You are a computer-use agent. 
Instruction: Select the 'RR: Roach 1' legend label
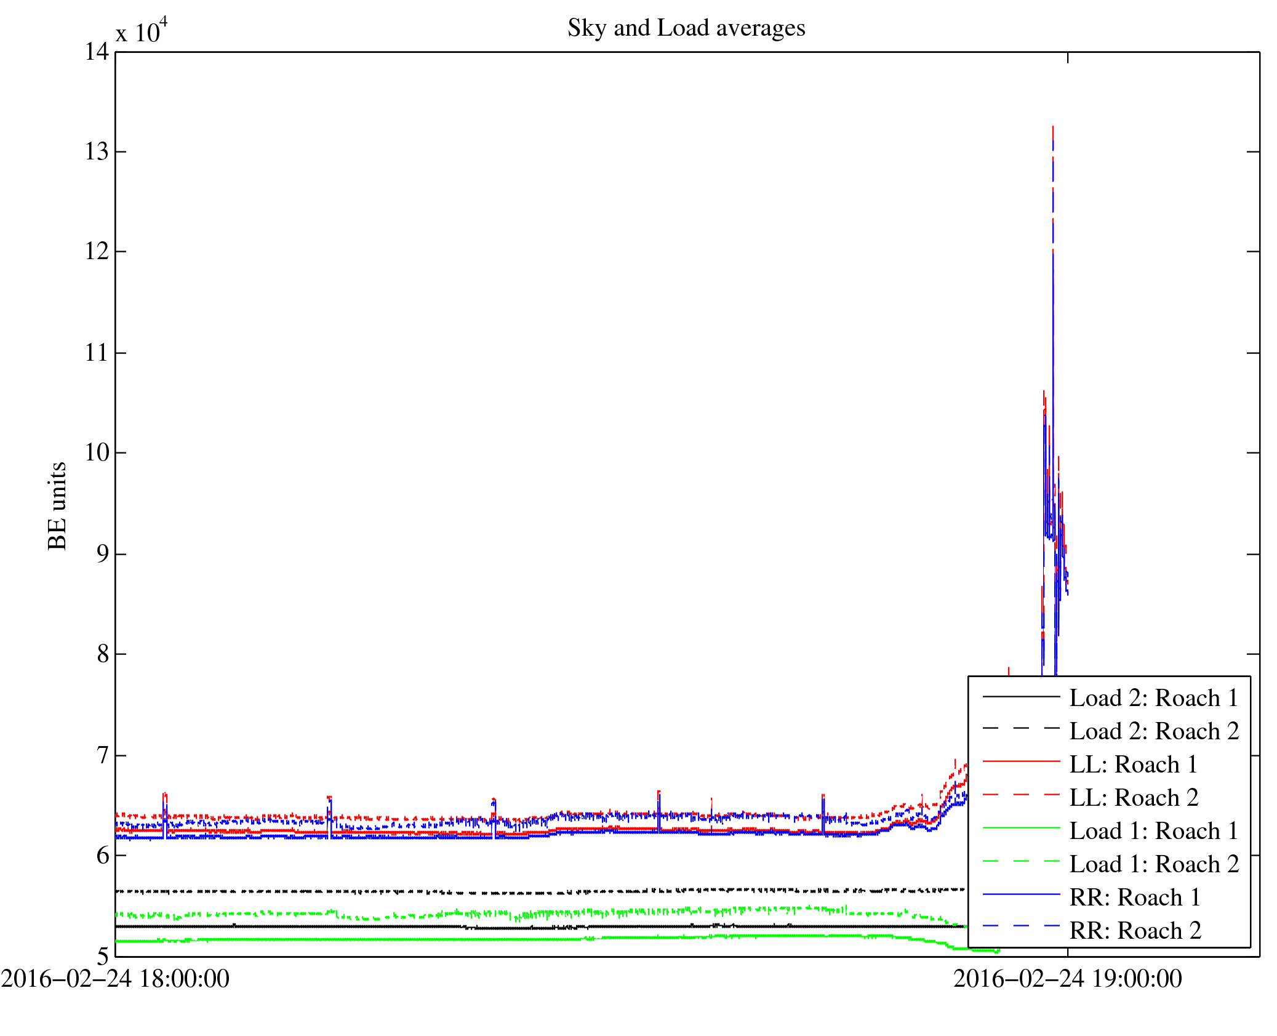[1135, 897]
